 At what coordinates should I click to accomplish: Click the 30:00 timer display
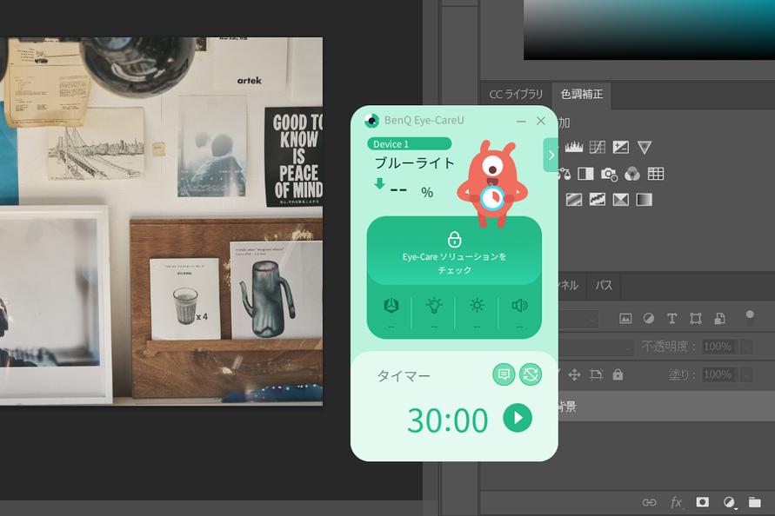coord(447,420)
